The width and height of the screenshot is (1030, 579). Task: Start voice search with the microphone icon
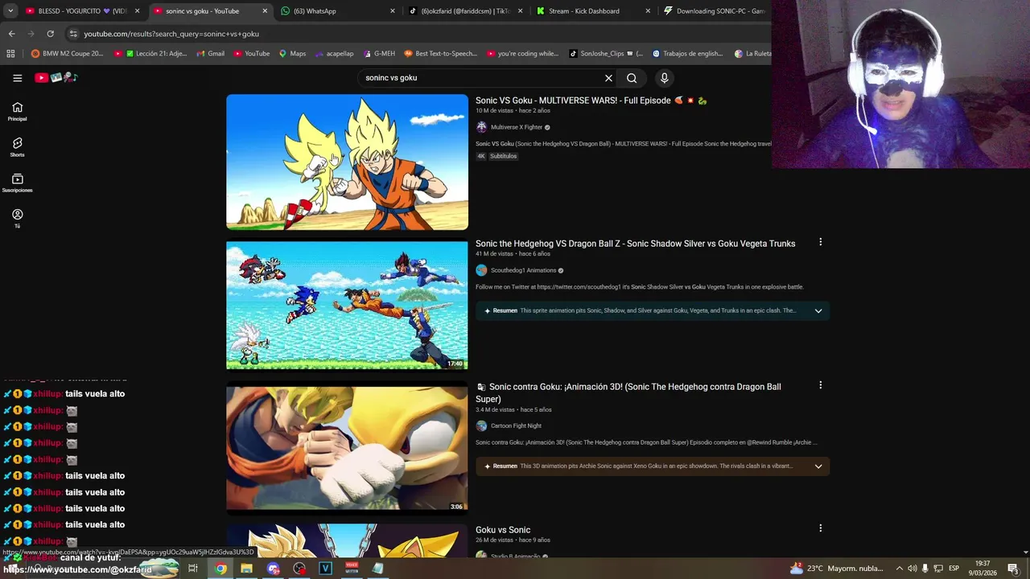click(x=664, y=78)
